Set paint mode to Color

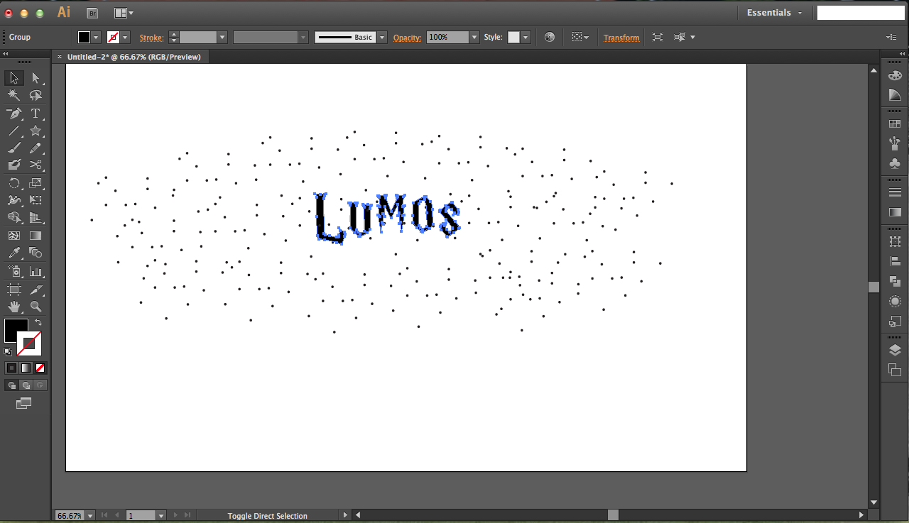coord(11,368)
